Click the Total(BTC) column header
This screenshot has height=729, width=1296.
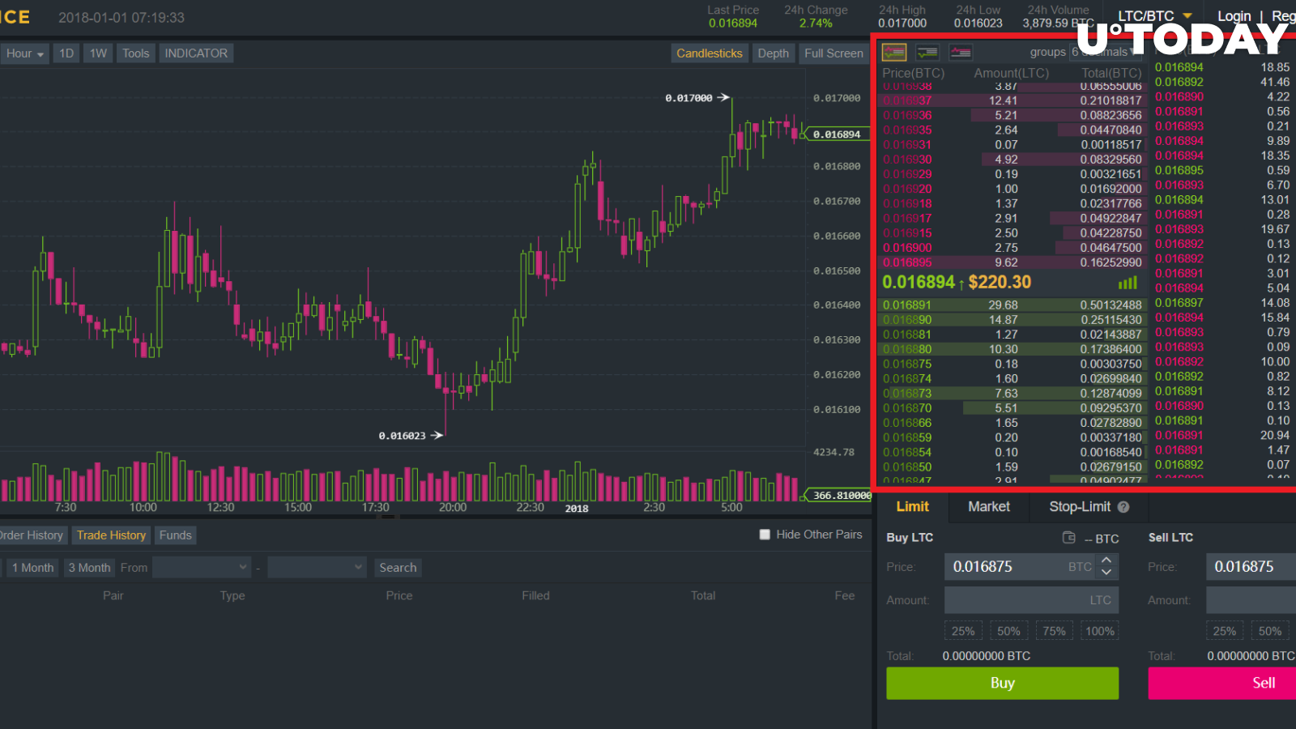pos(1111,73)
